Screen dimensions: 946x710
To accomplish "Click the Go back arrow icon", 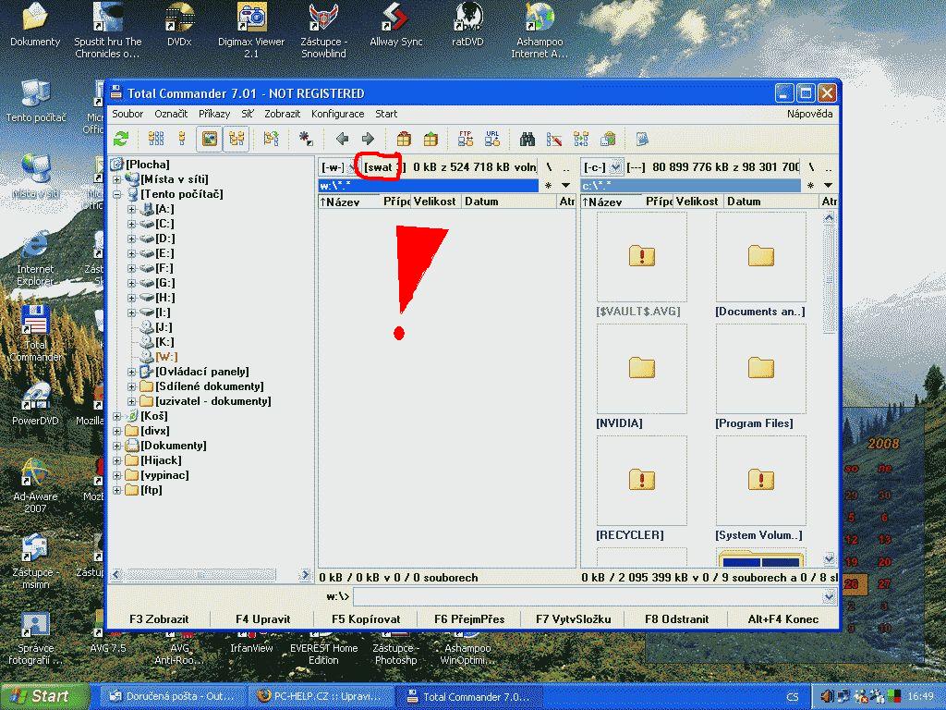I will [x=342, y=139].
